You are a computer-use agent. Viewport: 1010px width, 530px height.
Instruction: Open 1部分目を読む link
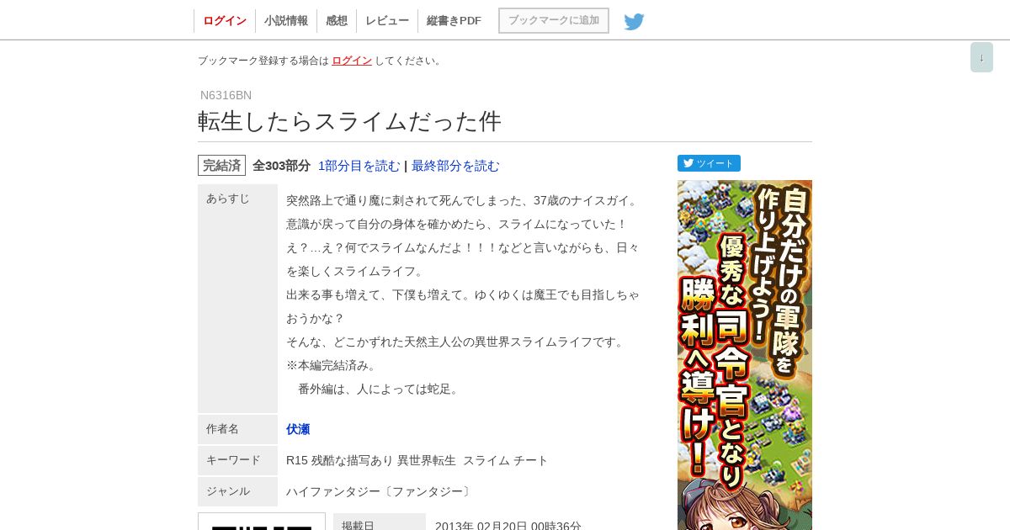[359, 166]
